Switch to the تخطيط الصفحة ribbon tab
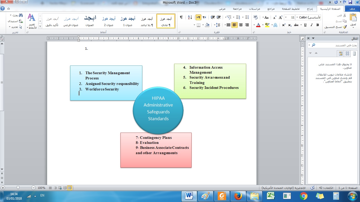The width and height of the screenshot is (360, 202). (291, 9)
